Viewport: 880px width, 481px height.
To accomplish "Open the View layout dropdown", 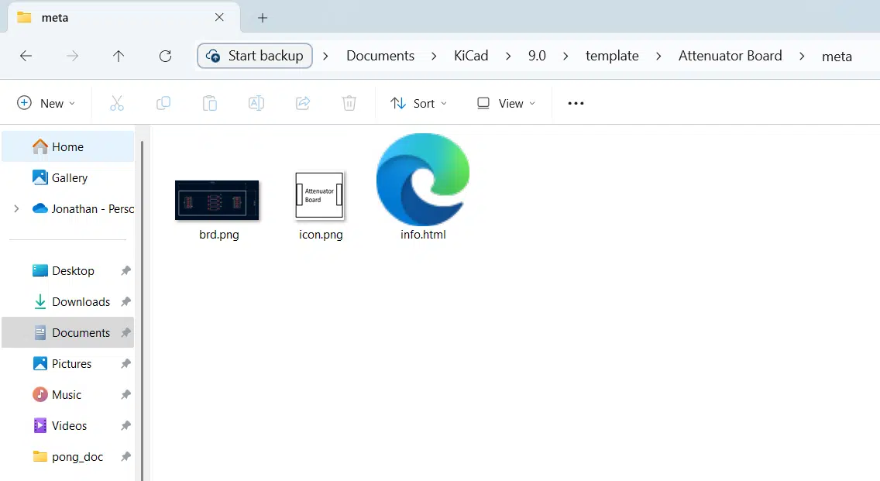I will pos(506,103).
